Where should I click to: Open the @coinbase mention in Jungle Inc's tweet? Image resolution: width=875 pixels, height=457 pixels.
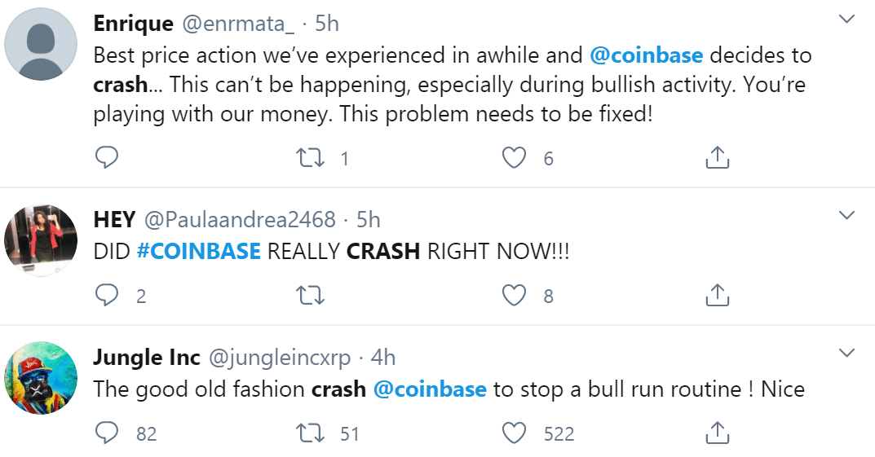point(430,389)
